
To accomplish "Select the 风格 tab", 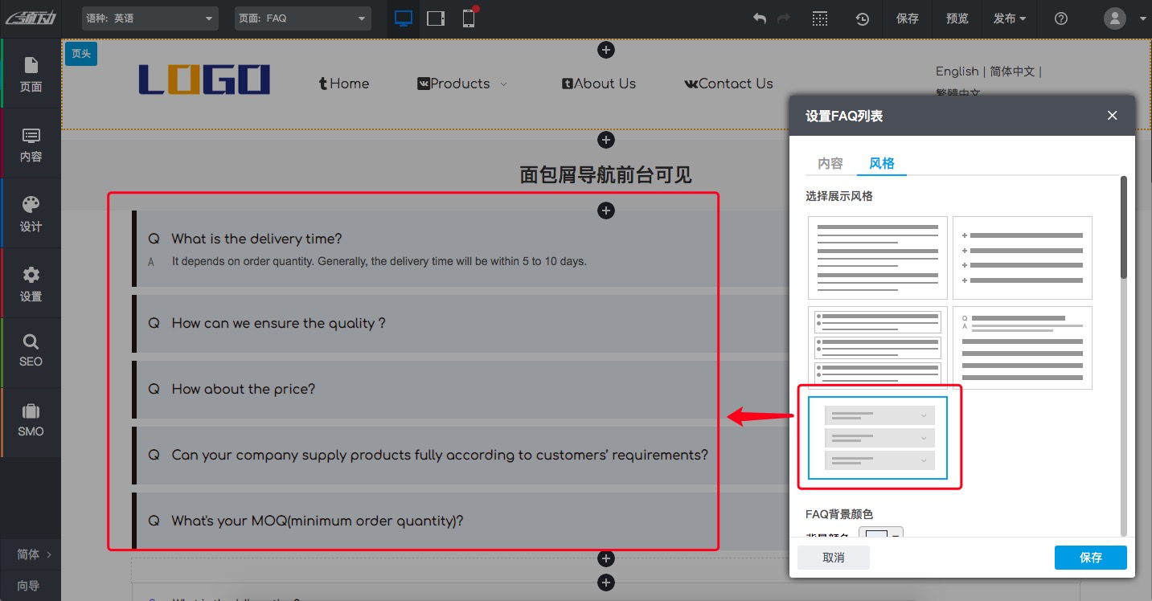I will pos(882,163).
